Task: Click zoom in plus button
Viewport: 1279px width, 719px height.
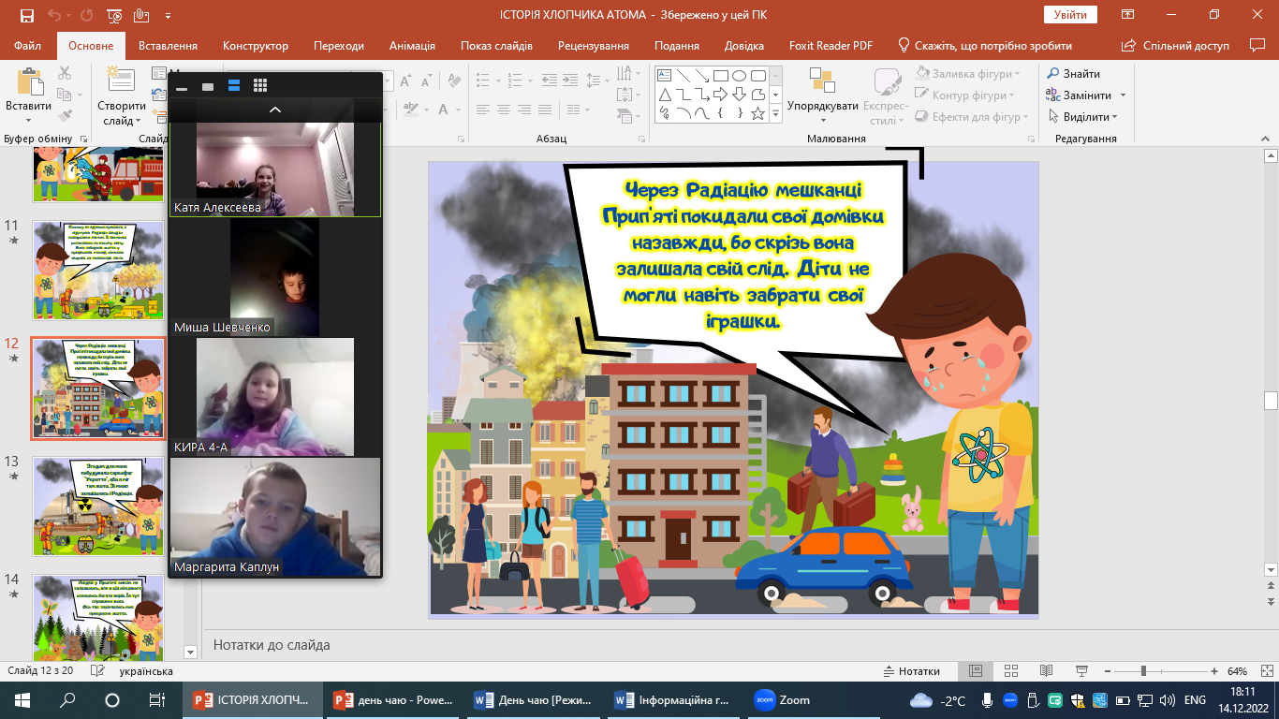Action: pos(1214,671)
